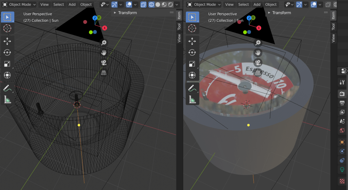Image resolution: width=348 pixels, height=190 pixels.
Task: Open gizmo options arrow in left viewport
Action: coord(121,4)
